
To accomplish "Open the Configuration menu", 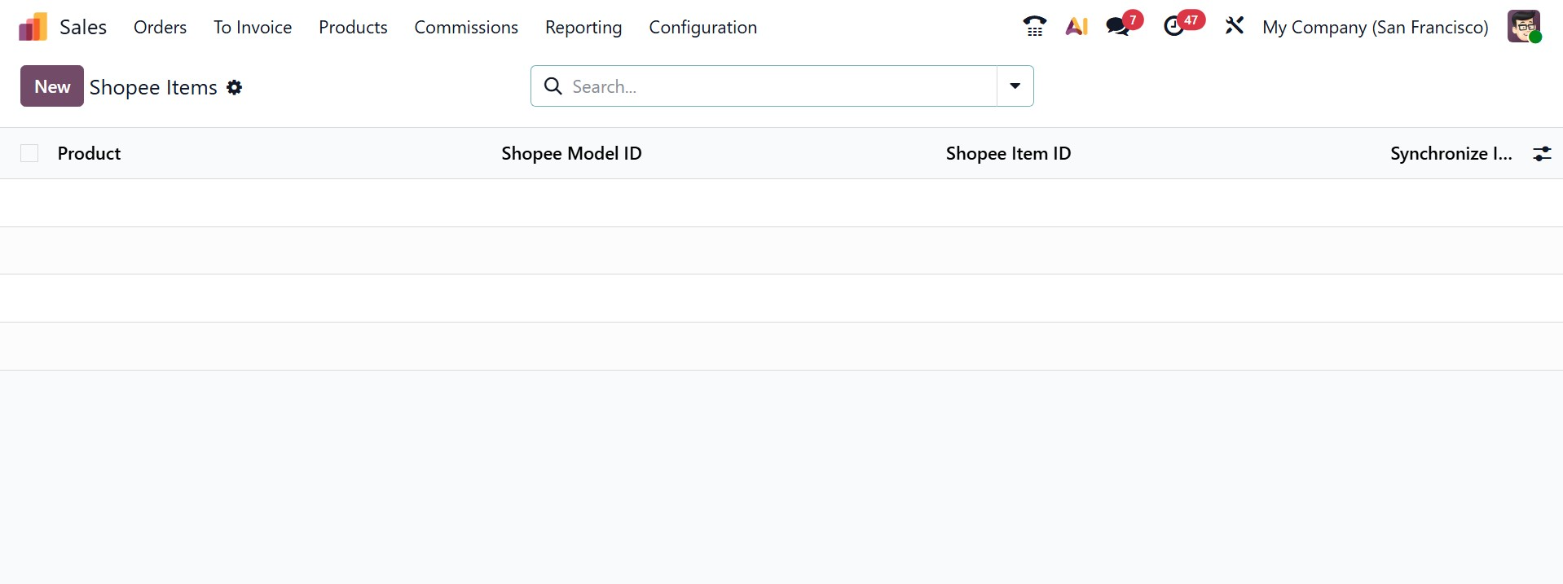I will pyautogui.click(x=702, y=27).
